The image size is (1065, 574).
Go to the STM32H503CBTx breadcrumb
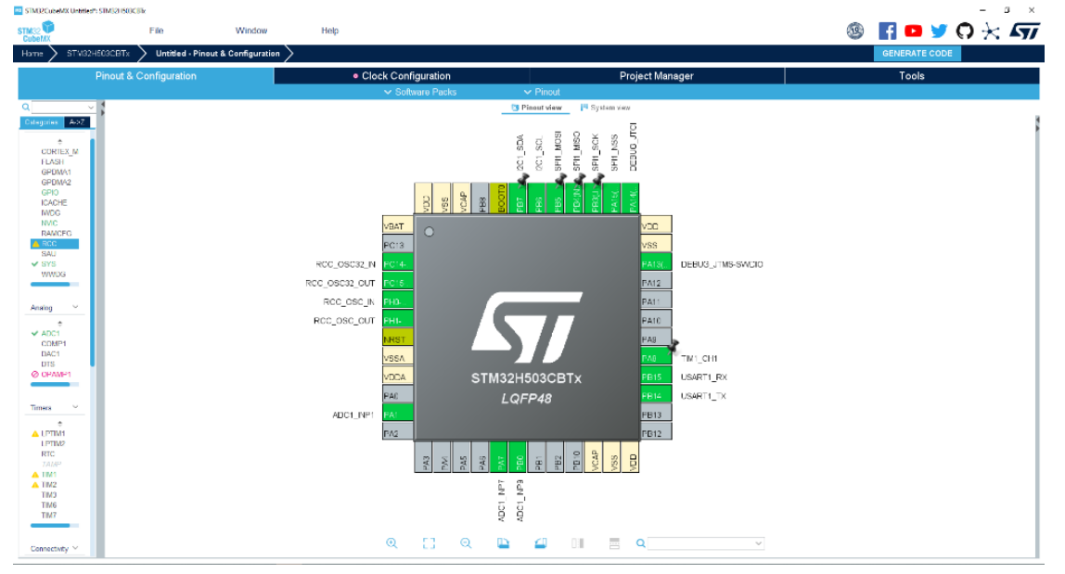pyautogui.click(x=97, y=53)
